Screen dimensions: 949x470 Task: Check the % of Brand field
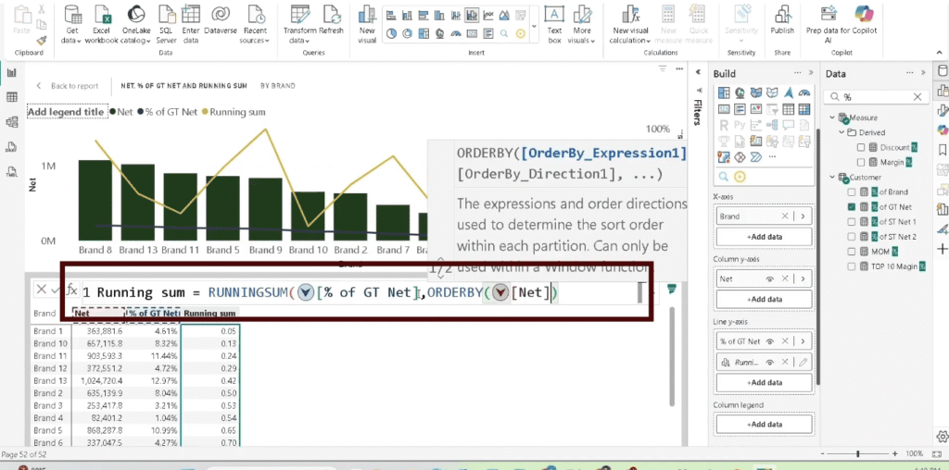click(x=852, y=192)
